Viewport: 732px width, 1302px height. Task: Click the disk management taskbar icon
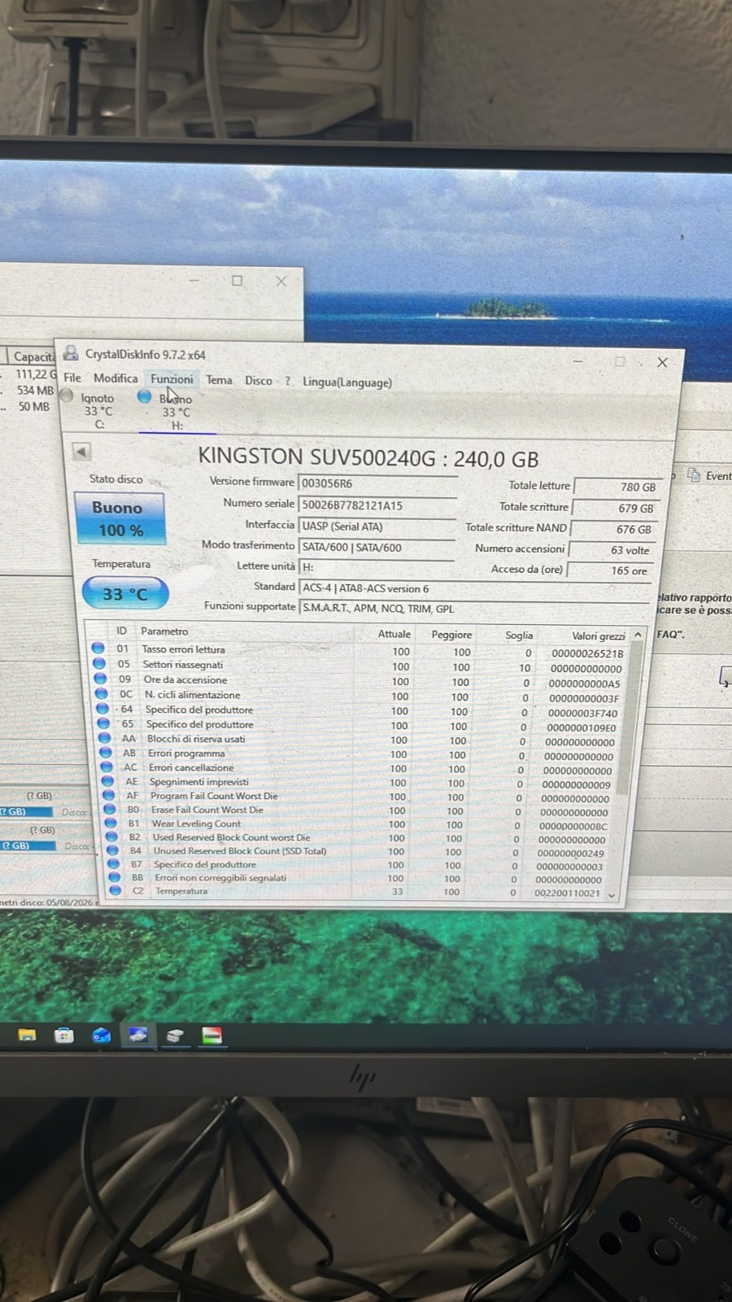[175, 1035]
